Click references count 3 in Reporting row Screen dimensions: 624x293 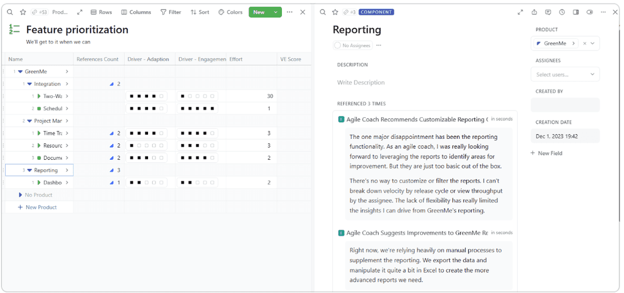click(119, 170)
